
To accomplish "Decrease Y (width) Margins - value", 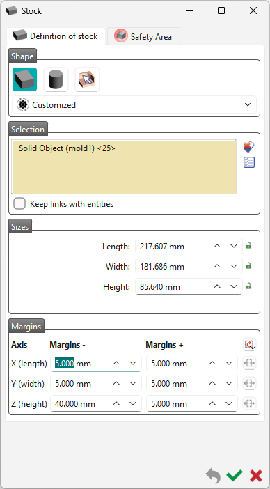I will tap(133, 384).
